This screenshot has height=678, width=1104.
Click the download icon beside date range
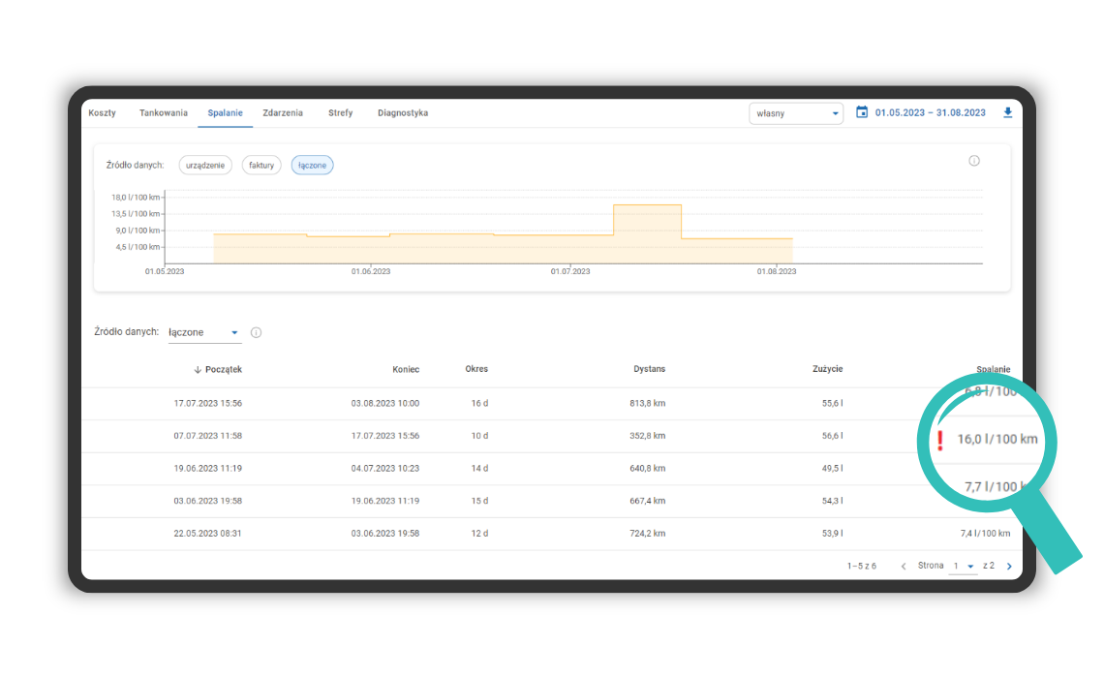click(x=1007, y=112)
